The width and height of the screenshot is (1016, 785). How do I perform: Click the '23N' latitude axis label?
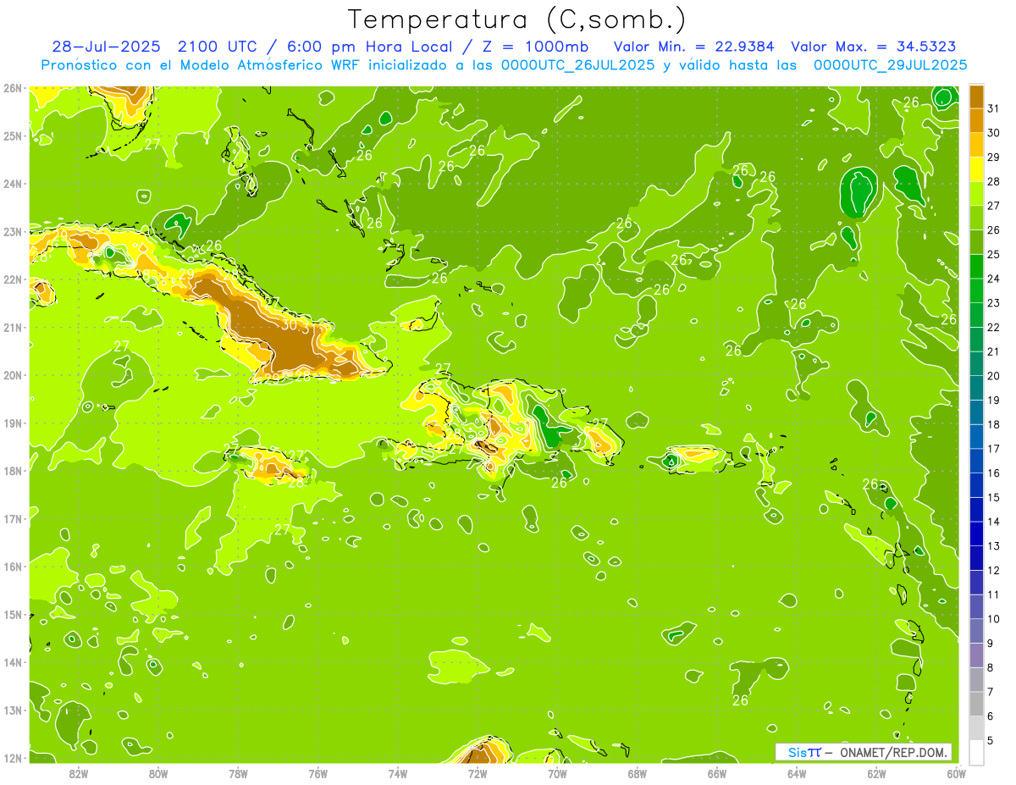point(12,231)
